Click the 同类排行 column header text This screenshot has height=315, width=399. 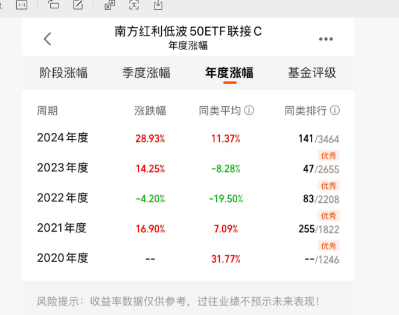click(x=305, y=111)
